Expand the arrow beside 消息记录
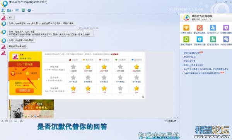The height and width of the screenshot is (140, 232). 177,121
